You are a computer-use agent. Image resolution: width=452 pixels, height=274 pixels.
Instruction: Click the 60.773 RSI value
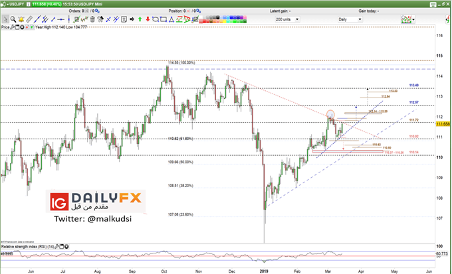pyautogui.click(x=442, y=253)
